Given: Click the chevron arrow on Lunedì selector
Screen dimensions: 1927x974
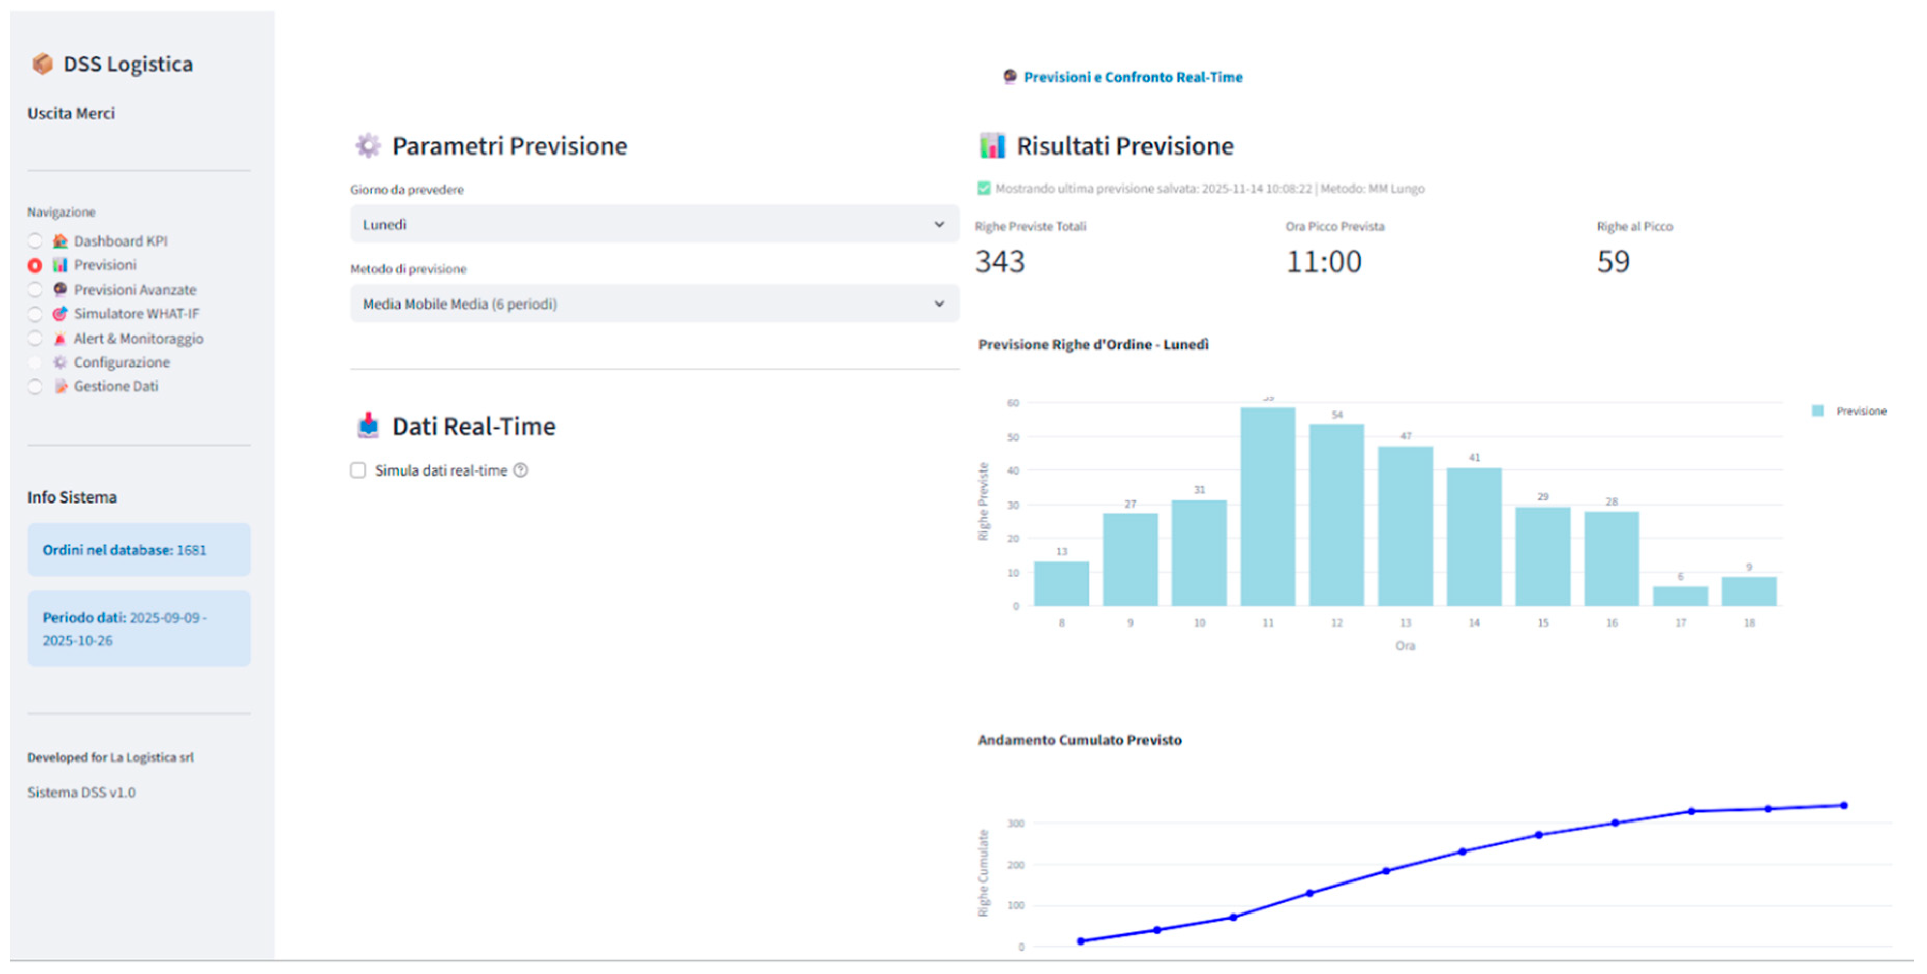Looking at the screenshot, I should click(939, 224).
